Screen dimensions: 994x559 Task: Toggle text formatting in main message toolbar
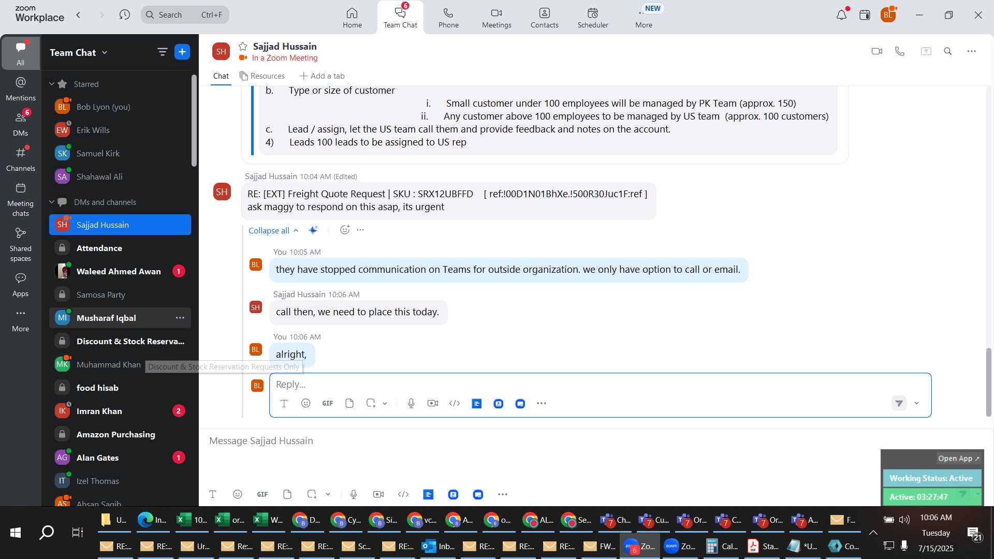click(x=213, y=494)
